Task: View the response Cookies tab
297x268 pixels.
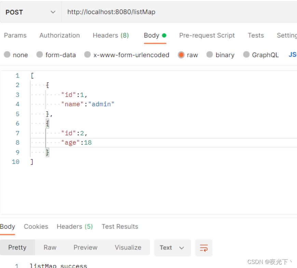Action: tap(36, 227)
